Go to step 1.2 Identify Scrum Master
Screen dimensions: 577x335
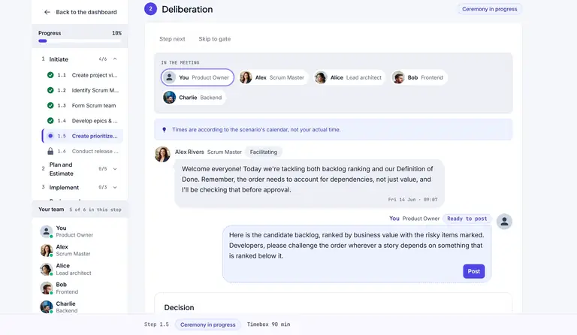83,90
